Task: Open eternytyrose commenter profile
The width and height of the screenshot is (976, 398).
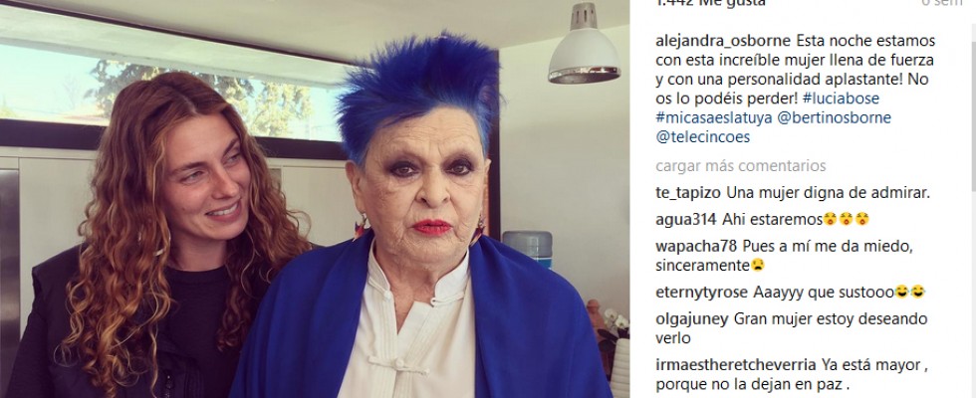Action: 702,292
